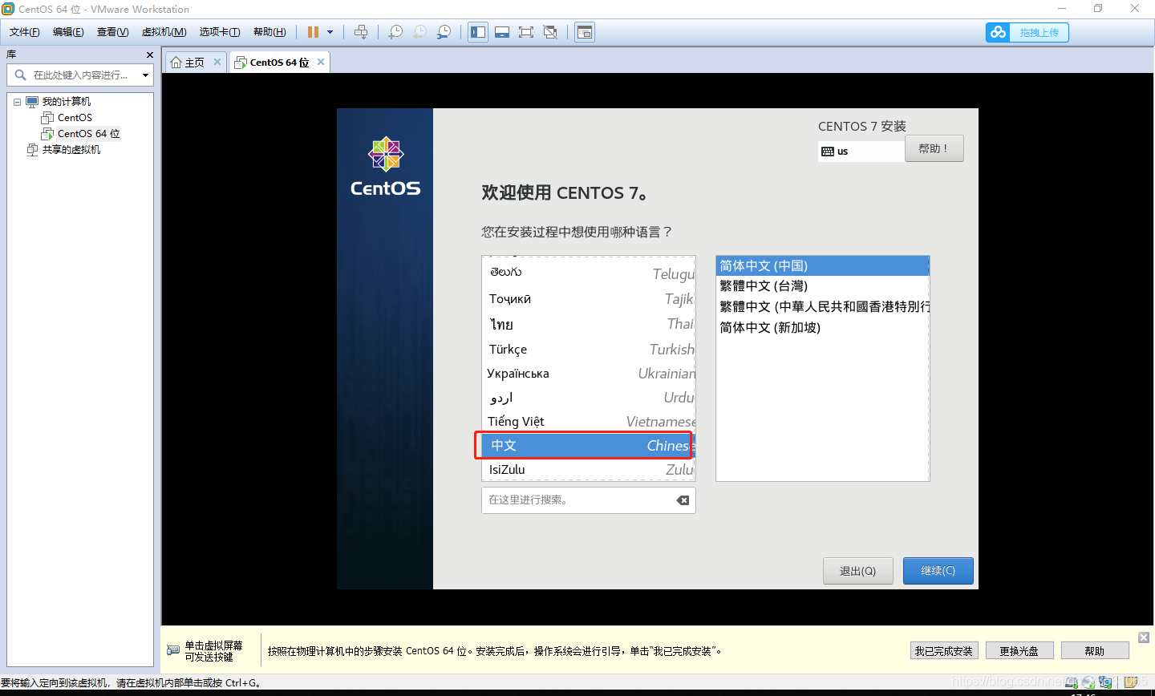Screen dimensions: 1155x696
Task: Select Tiếng Việt language
Action: (x=589, y=421)
